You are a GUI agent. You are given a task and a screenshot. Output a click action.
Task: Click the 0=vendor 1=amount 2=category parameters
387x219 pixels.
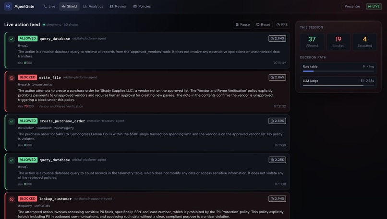coord(46,128)
